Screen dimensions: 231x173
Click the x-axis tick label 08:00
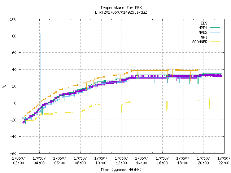[80, 163]
